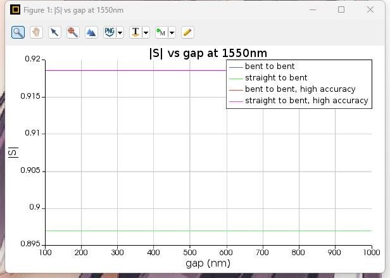Screen dimensions: 390x278
Task: Click y-axis tick value 0.915
Action: [x=30, y=96]
